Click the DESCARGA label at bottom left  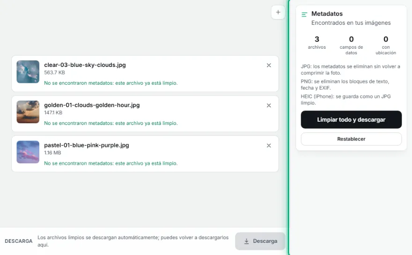[19, 241]
